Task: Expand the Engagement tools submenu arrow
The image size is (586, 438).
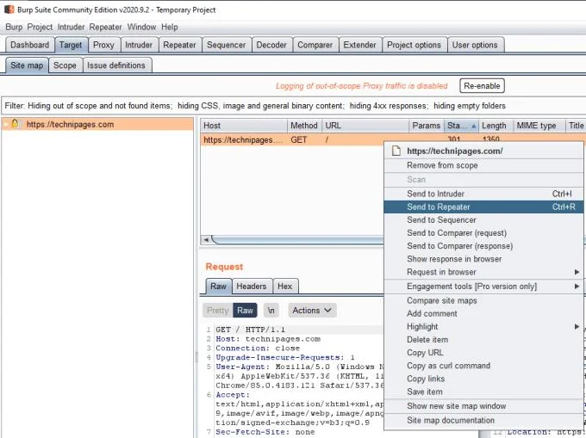Action: tap(577, 287)
